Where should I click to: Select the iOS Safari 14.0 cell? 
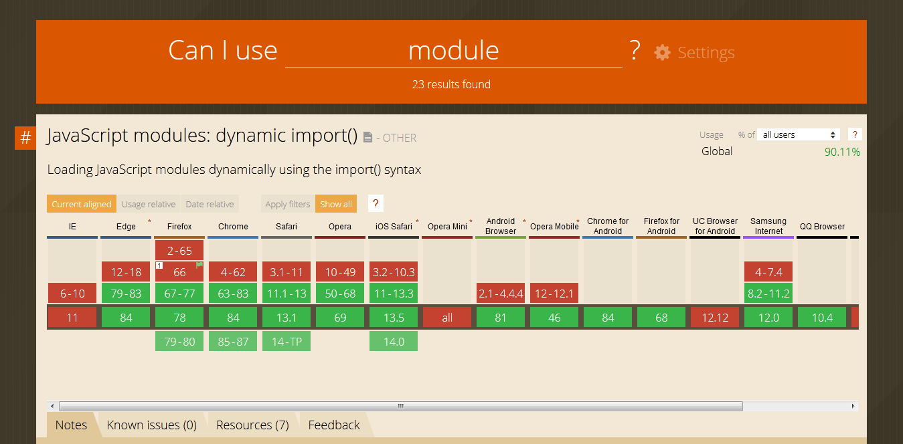coord(394,341)
